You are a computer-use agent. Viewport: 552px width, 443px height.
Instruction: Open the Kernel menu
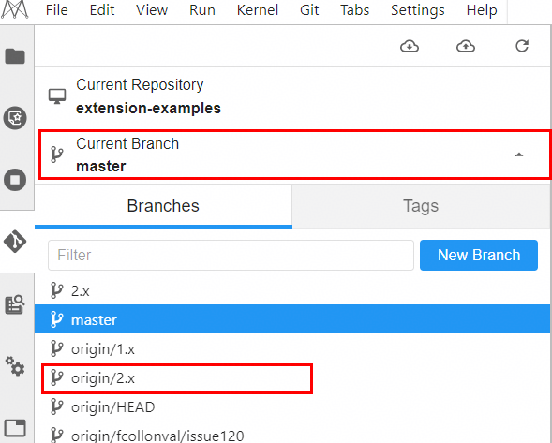point(258,10)
